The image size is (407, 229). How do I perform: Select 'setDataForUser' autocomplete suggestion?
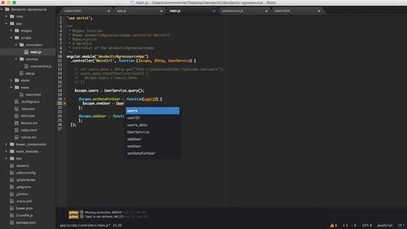[x=153, y=153]
